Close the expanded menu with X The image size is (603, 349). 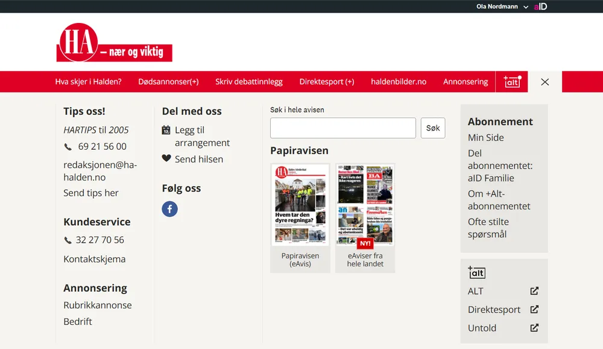click(x=545, y=82)
